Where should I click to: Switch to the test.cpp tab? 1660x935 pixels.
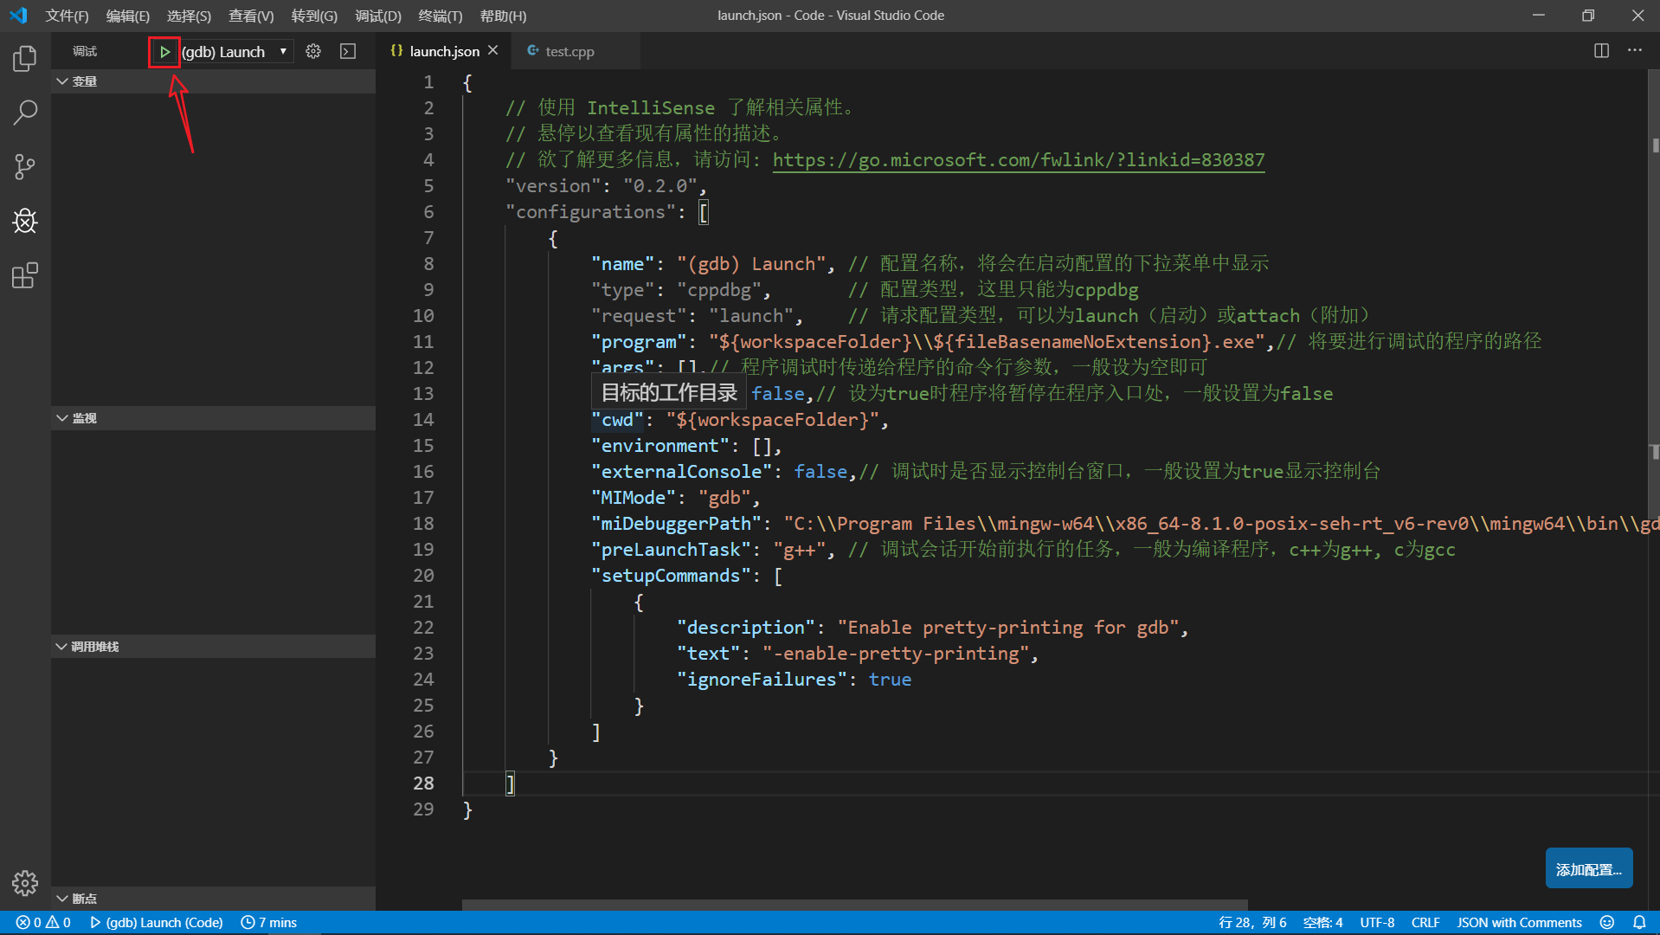click(569, 52)
